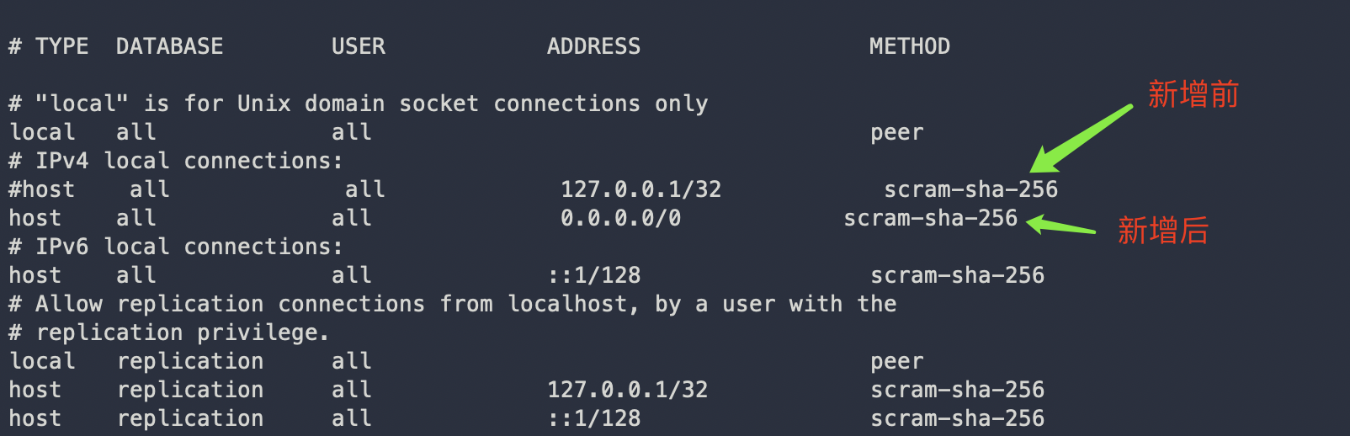Click peer method on the local all line
This screenshot has width=1350, height=436.
[x=896, y=132]
